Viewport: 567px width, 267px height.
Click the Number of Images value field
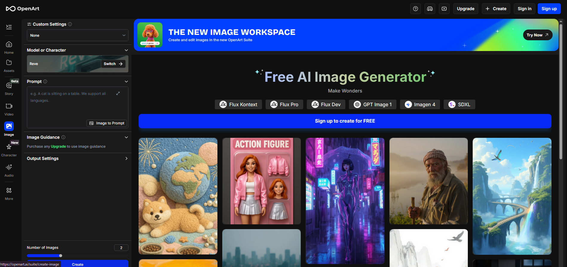[121, 248]
